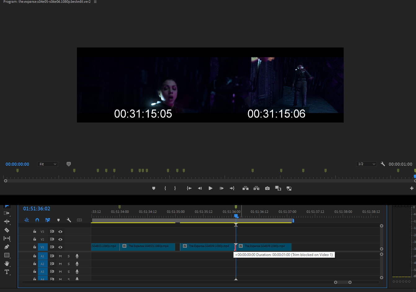
Task: Open the 1/2 playback resolution dropdown
Action: click(x=366, y=164)
